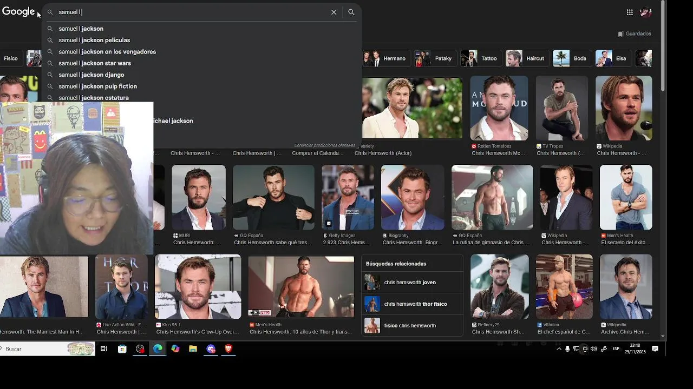Click the "Comprar el Calenda..." caption text
The image size is (693, 389).
(x=318, y=153)
